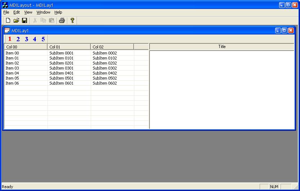Screen dimensions: 300x191
Task: Click the NUM indicator in status bar
Action: 274,187
